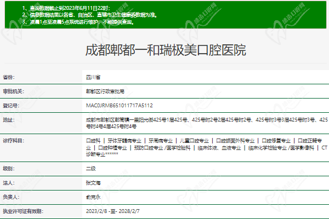Click notice line 1 about 2023年6月11日22时
Viewport: 329px width, 219px height.
[x=66, y=8]
